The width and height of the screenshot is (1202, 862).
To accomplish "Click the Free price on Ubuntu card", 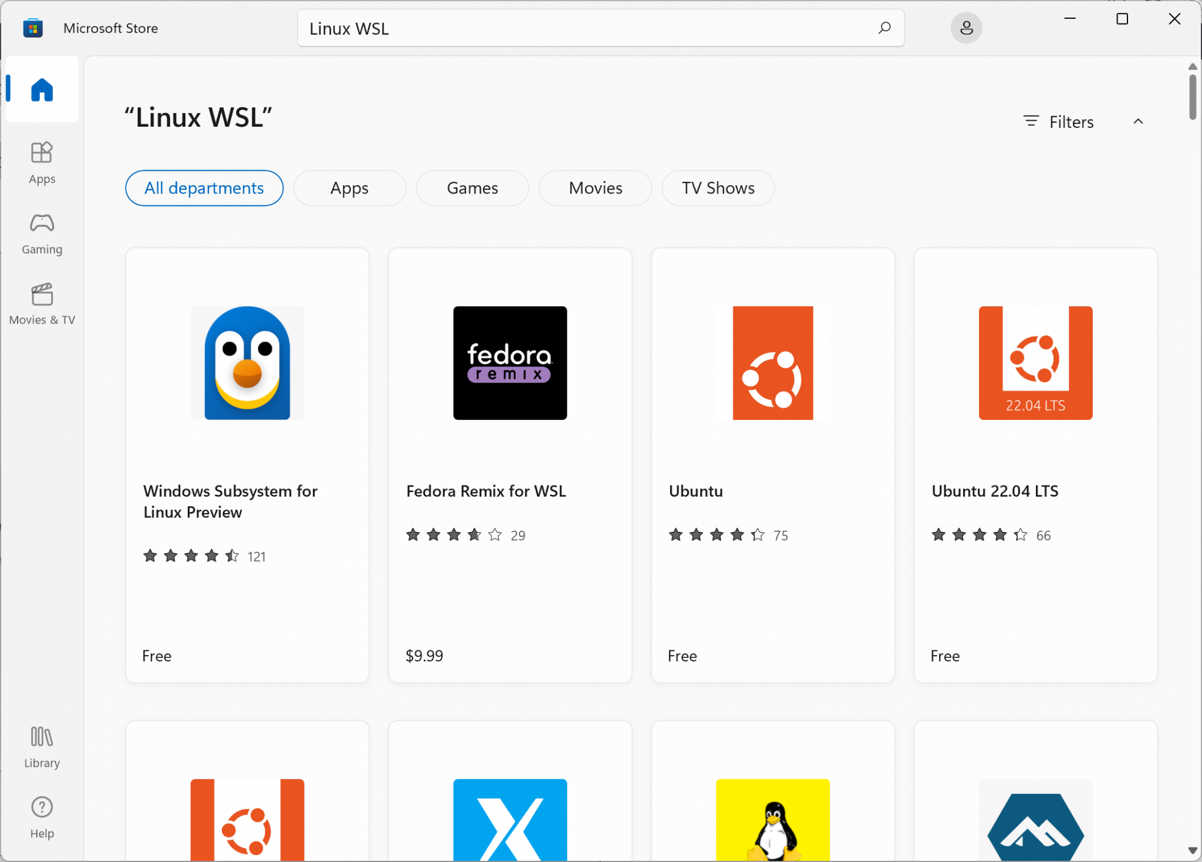I will (x=682, y=656).
